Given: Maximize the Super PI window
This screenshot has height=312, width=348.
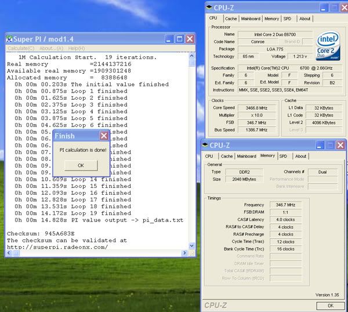Looking at the screenshot, I should pyautogui.click(x=179, y=39).
